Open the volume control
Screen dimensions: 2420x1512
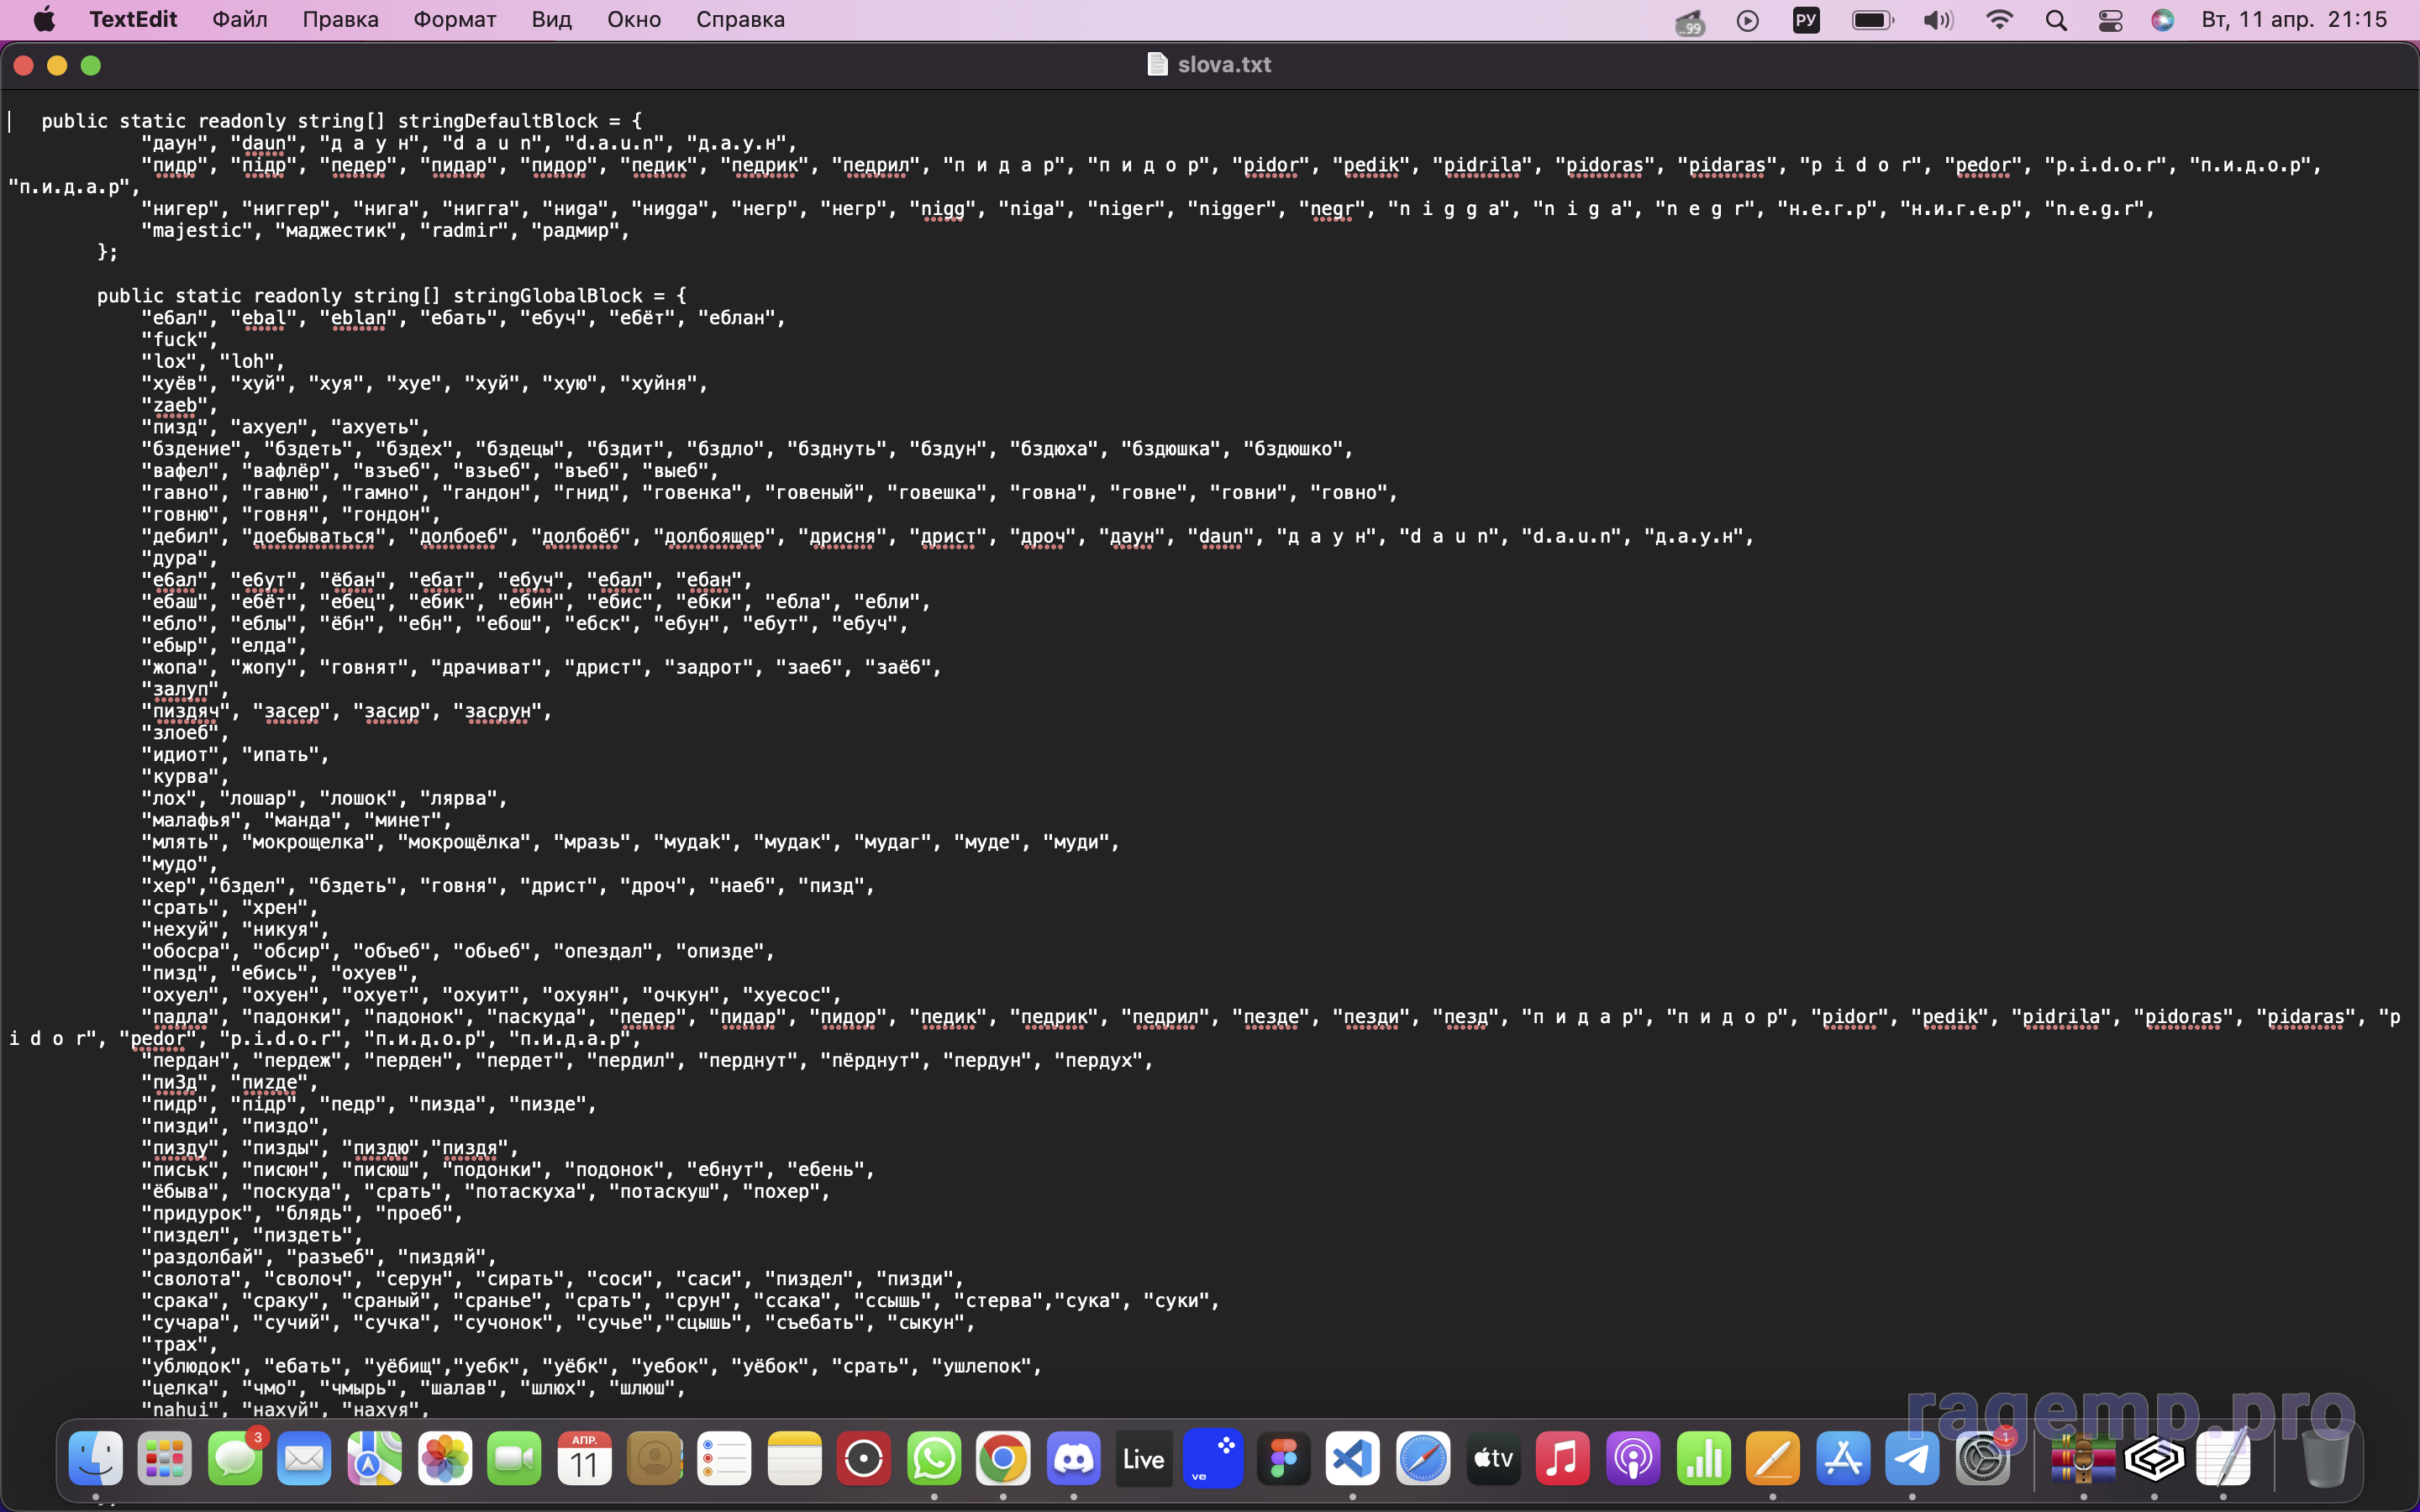[1938, 20]
